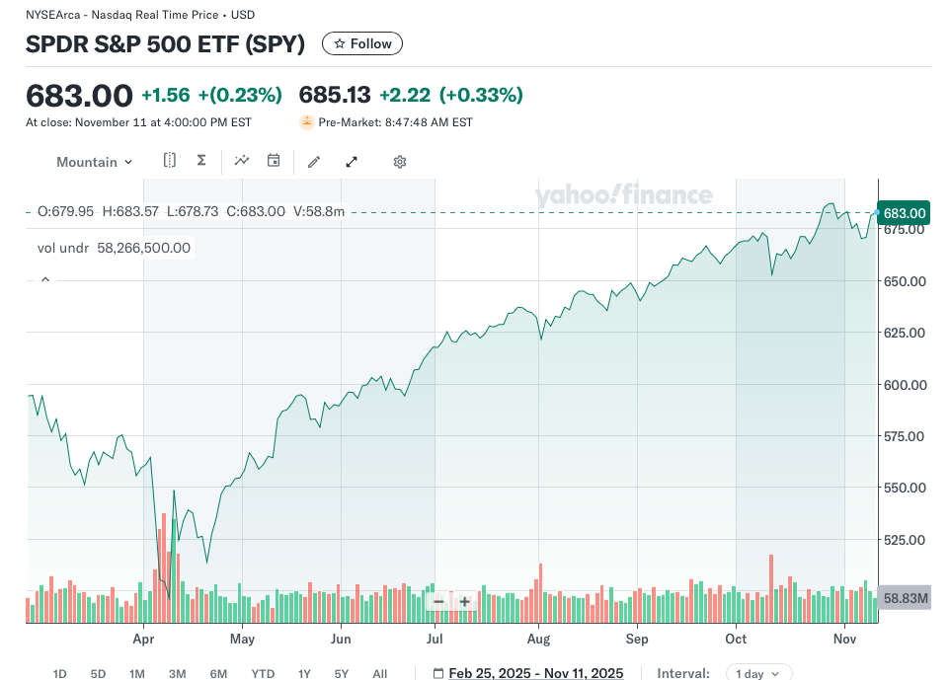Open chart settings gear
The width and height of the screenshot is (950, 680).
[400, 162]
